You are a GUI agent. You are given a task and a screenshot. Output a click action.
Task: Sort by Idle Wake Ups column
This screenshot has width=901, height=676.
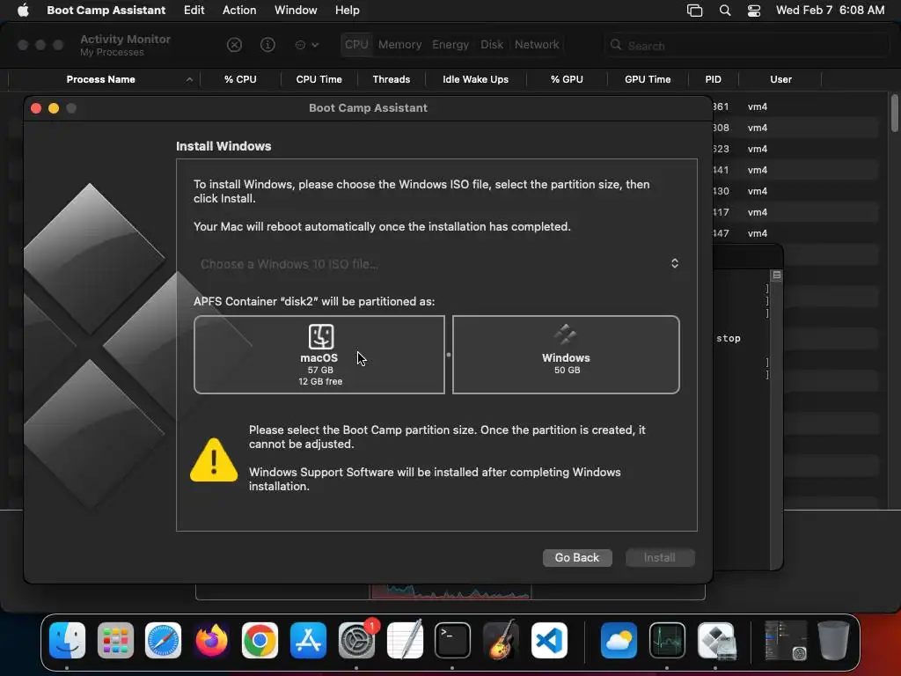(x=475, y=79)
